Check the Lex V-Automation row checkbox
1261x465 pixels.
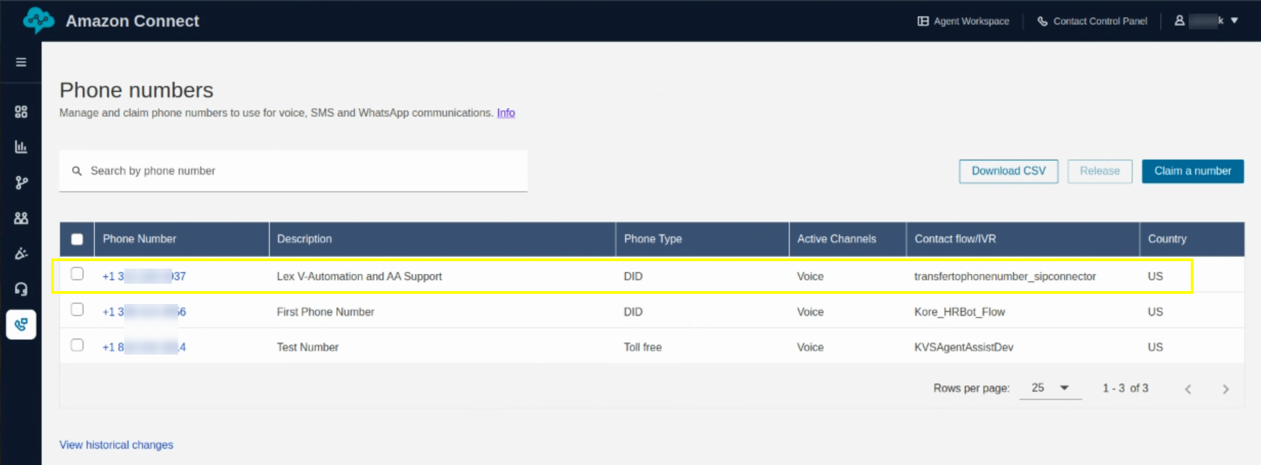(x=77, y=274)
